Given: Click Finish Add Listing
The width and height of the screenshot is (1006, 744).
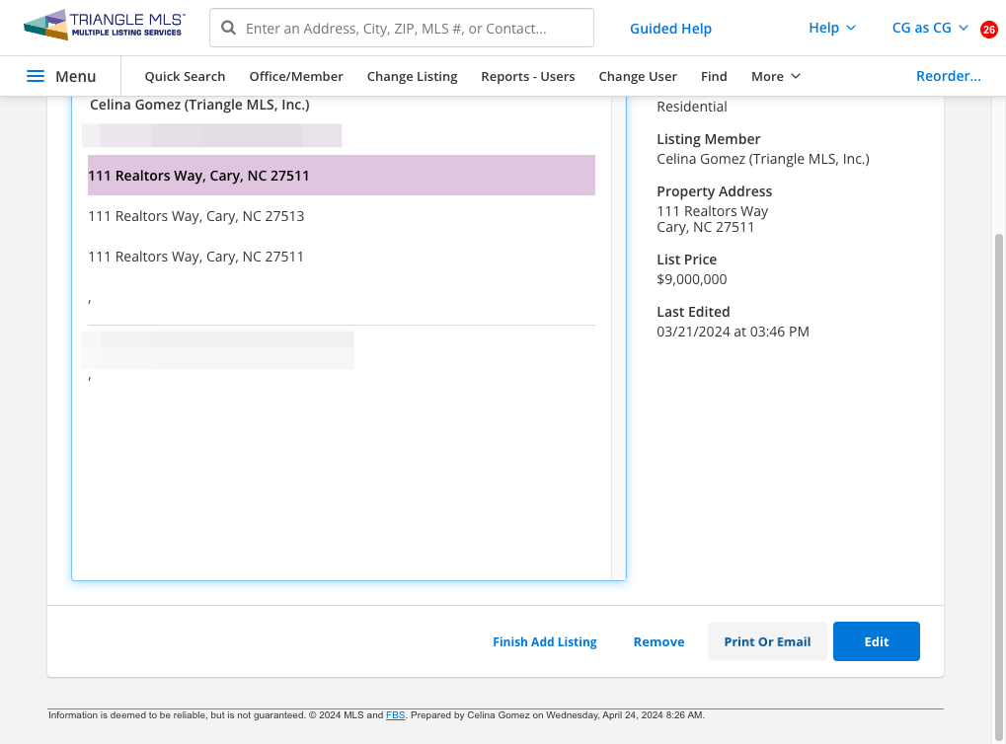Looking at the screenshot, I should (545, 641).
